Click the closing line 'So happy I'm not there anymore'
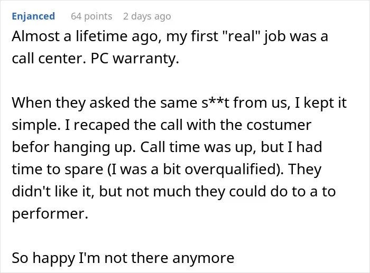The image size is (370, 273). click(x=123, y=258)
